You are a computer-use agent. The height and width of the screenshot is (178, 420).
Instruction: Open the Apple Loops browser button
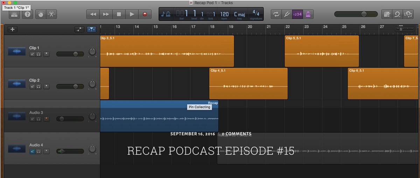point(397,14)
